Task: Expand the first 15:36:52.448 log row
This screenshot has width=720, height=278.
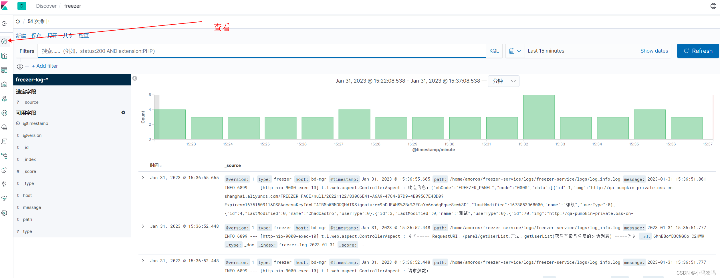Action: [143, 226]
